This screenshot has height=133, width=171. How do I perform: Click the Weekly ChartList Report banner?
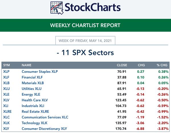coord(85,25)
